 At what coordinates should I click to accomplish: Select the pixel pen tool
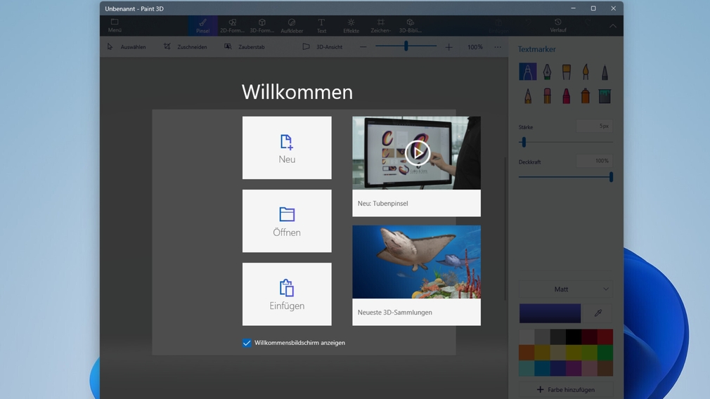tap(605, 72)
